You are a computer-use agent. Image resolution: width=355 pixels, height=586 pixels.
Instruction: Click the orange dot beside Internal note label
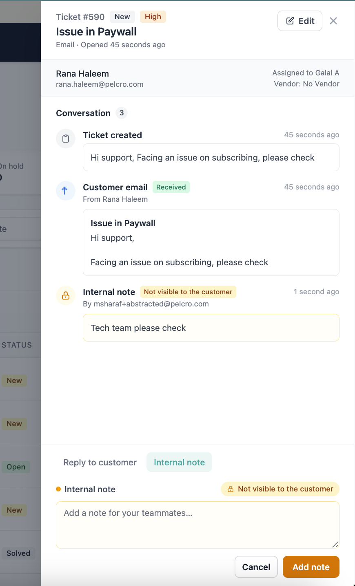click(58, 489)
